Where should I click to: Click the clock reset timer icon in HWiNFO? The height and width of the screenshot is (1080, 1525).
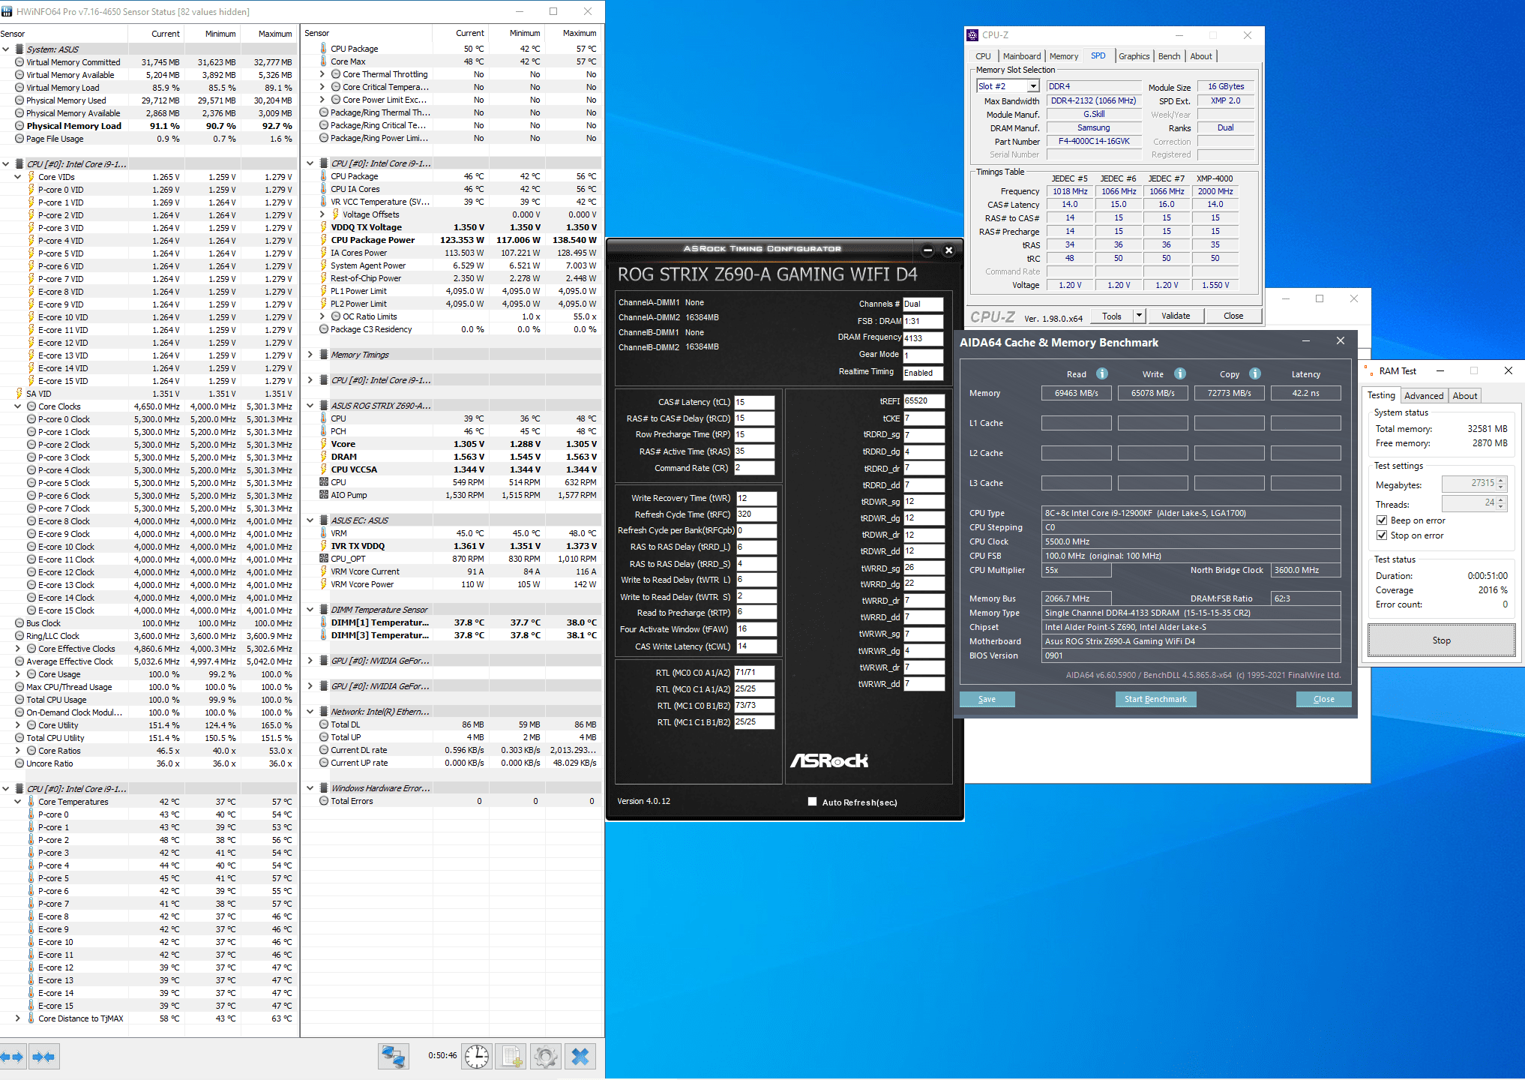[477, 1057]
